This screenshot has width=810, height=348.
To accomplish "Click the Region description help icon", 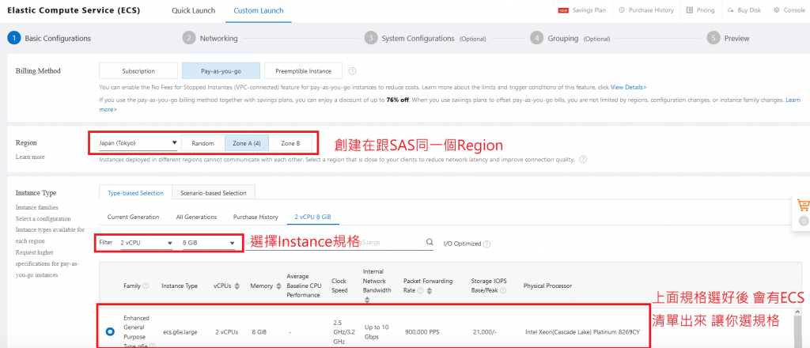I will 583,160.
